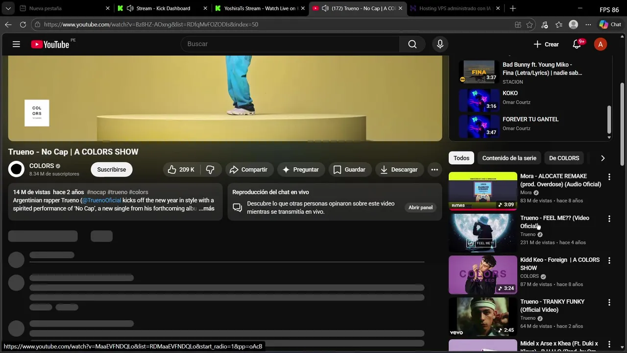Open Trueno TRANKY FUNKY thumbnail
Image resolution: width=627 pixels, height=353 pixels.
click(482, 317)
